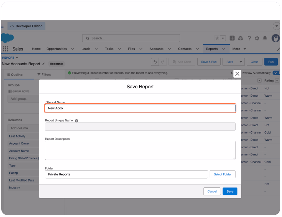Click the Save & Run button
Screen dimensions: 282x217
tap(209, 62)
